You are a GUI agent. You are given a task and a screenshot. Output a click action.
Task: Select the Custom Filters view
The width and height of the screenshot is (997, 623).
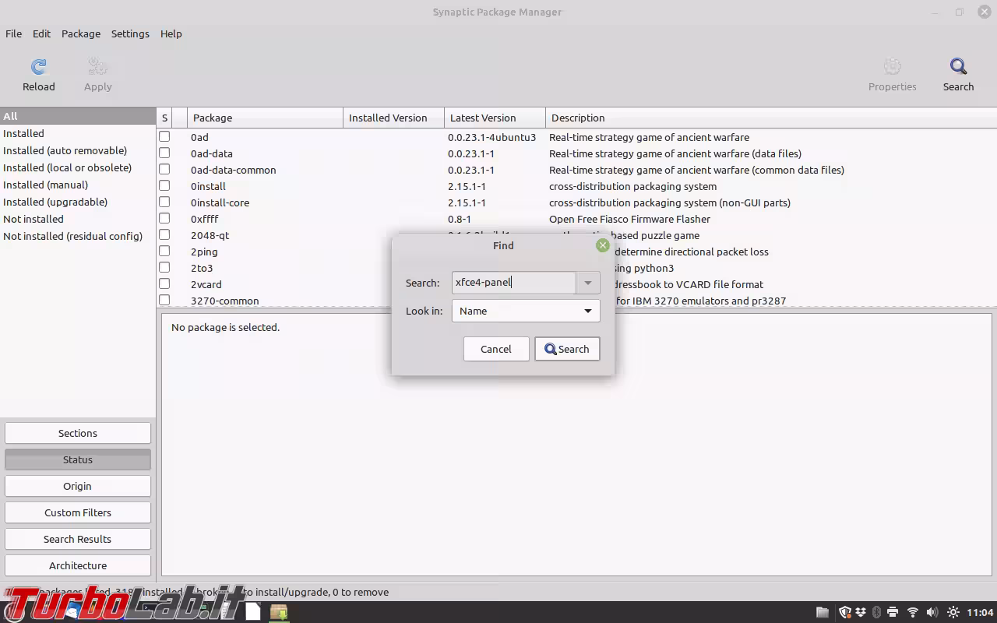click(x=77, y=512)
